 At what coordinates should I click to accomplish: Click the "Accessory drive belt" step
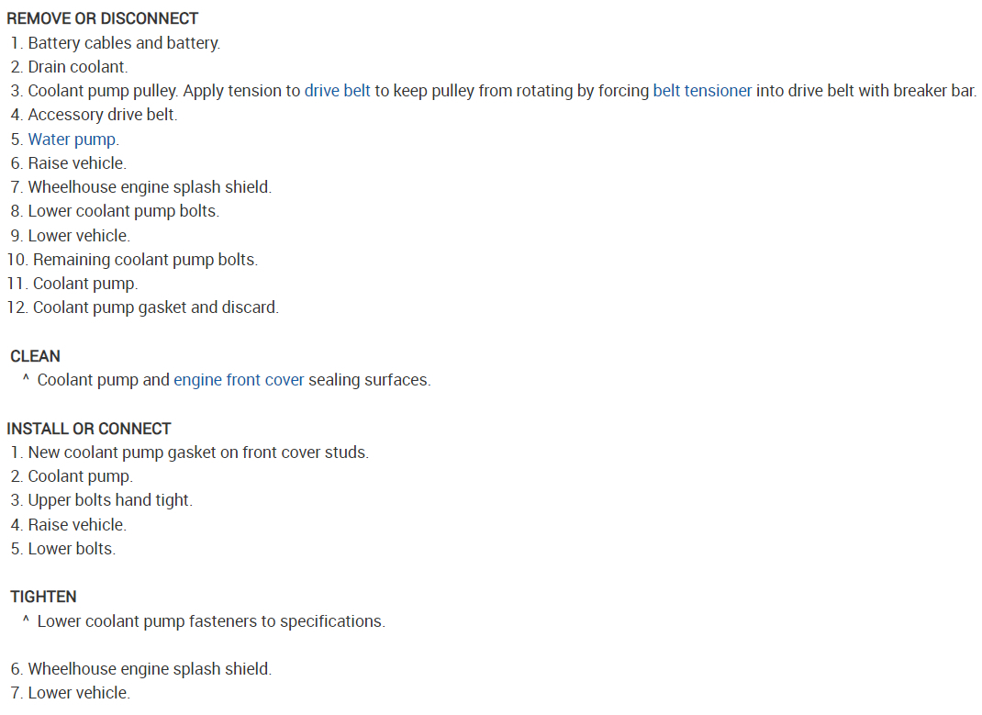(103, 115)
